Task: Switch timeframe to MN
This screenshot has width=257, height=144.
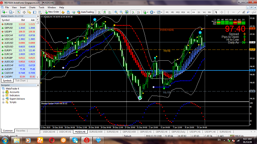Action: click(209, 12)
